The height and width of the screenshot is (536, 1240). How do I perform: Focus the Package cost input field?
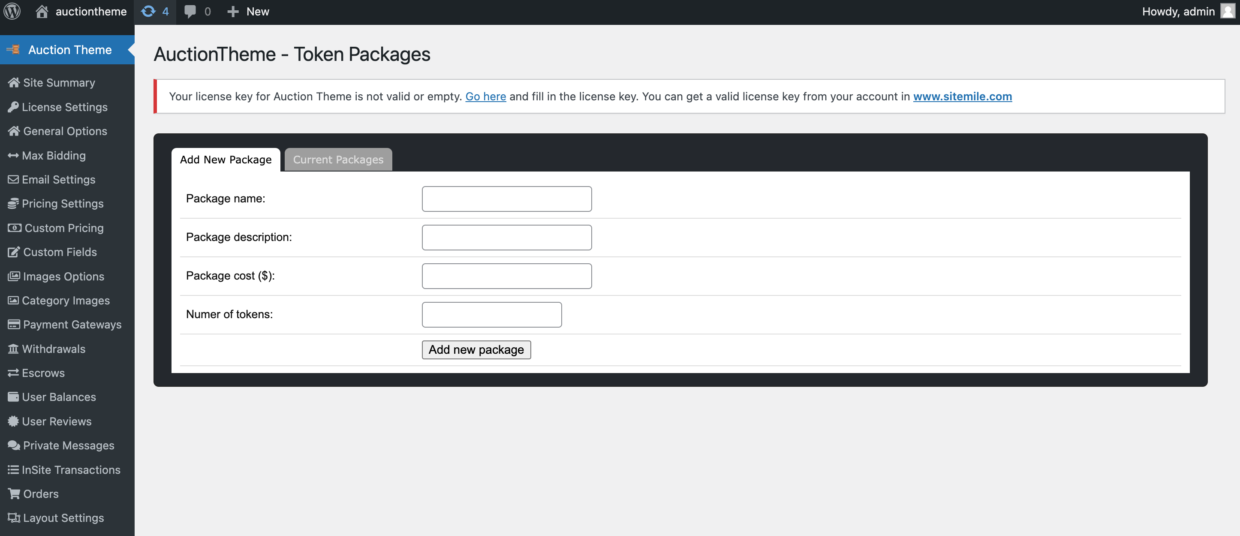pos(506,276)
